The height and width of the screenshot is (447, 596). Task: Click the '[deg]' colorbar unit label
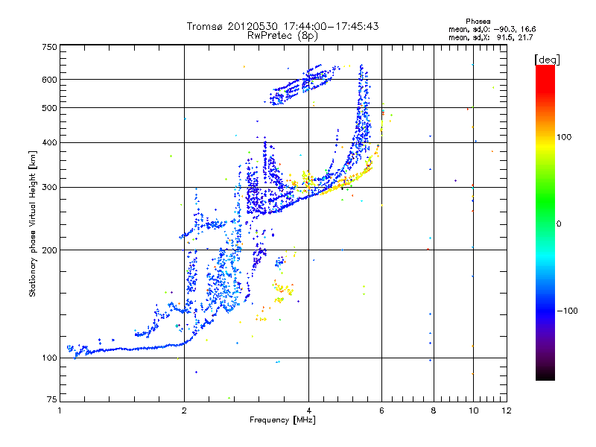[547, 60]
